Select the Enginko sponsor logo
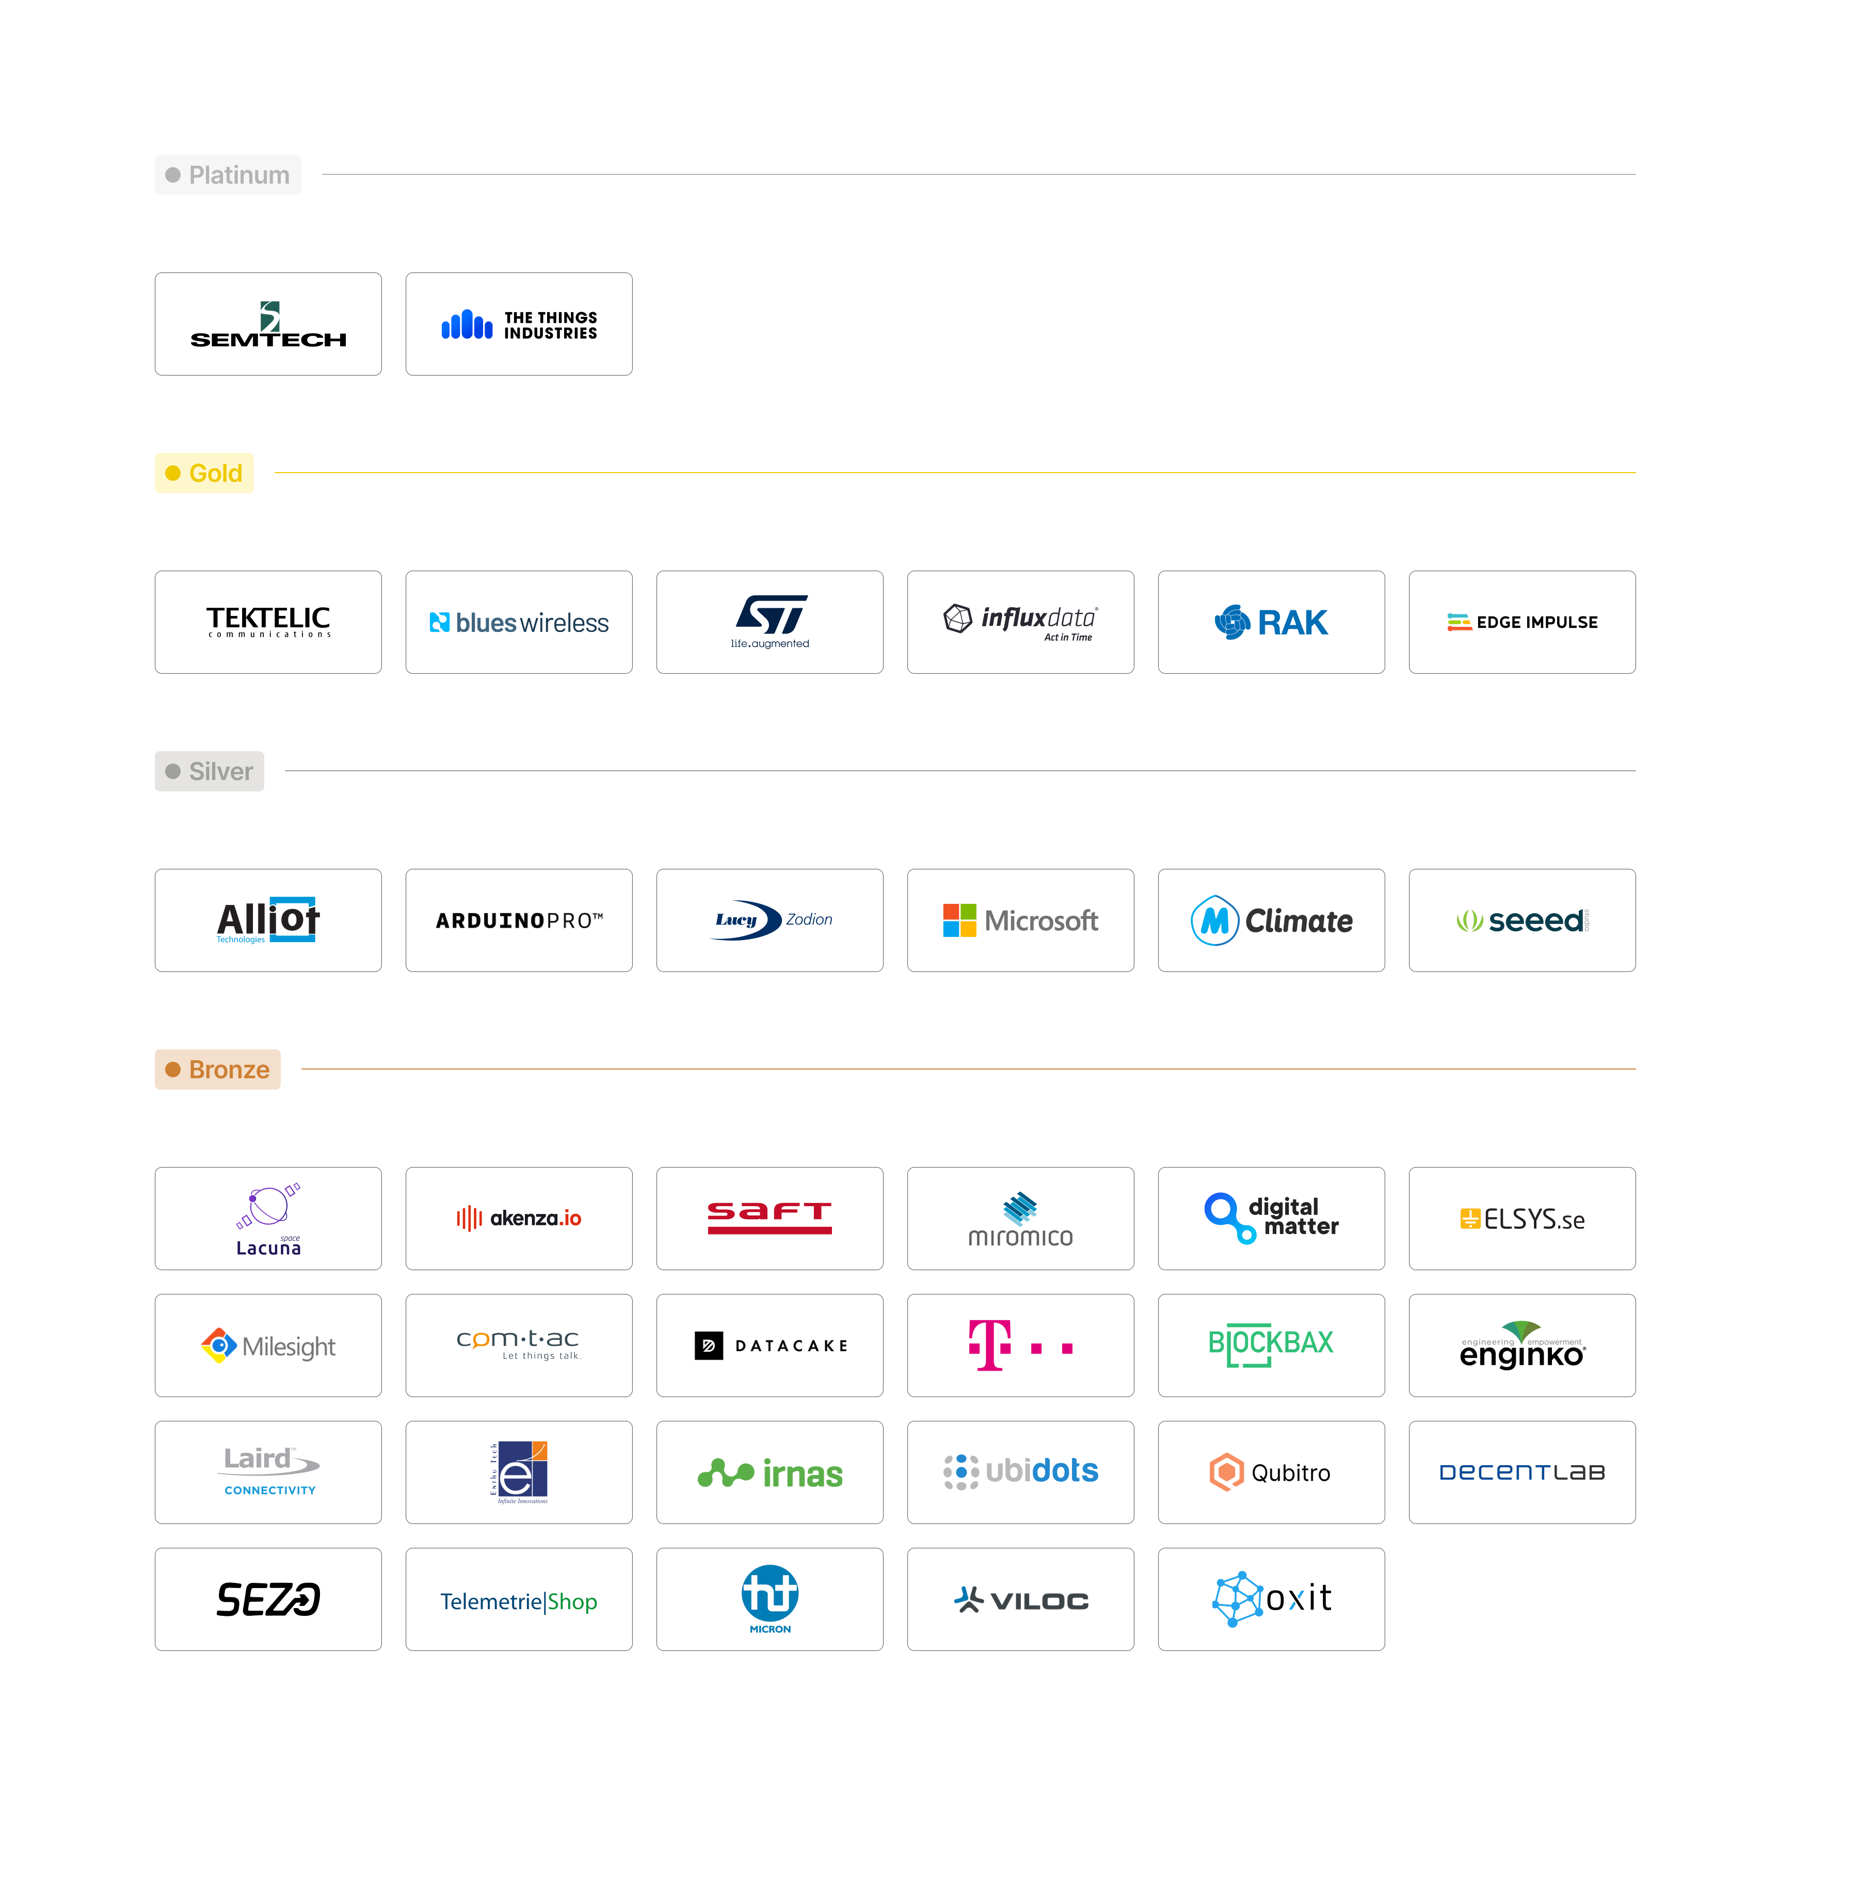Viewport: 1858px width, 1880px height. pos(1522,1346)
